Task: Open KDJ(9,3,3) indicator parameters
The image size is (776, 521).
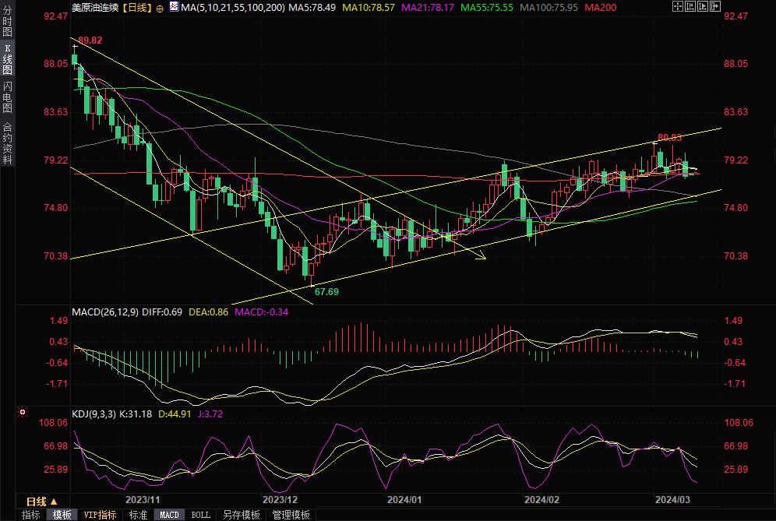Action: [x=94, y=414]
